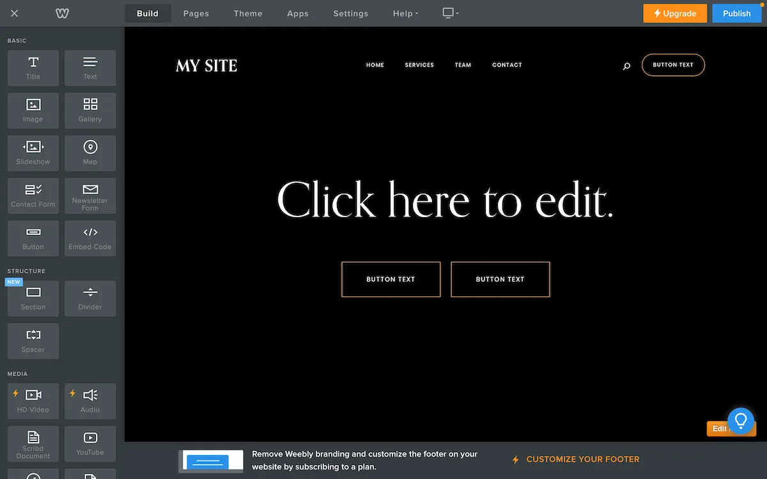Screen dimensions: 767x479
Task: Click the 'Remove Weebly branding' footer message
Action: pos(365,460)
